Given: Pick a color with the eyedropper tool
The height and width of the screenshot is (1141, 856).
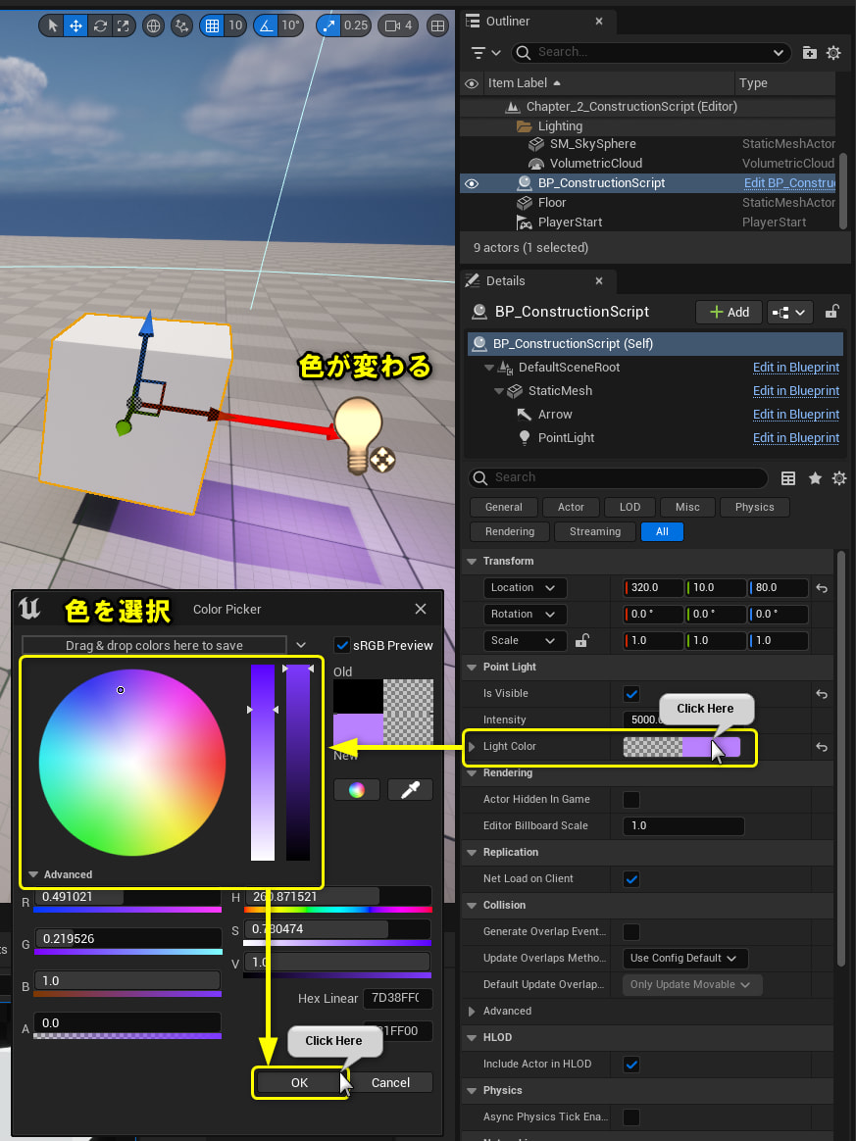Looking at the screenshot, I should coord(410,789).
